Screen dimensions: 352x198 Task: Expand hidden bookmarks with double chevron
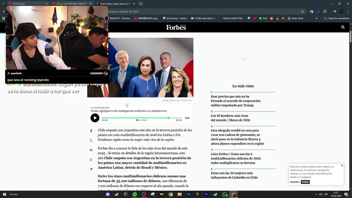point(317,18)
